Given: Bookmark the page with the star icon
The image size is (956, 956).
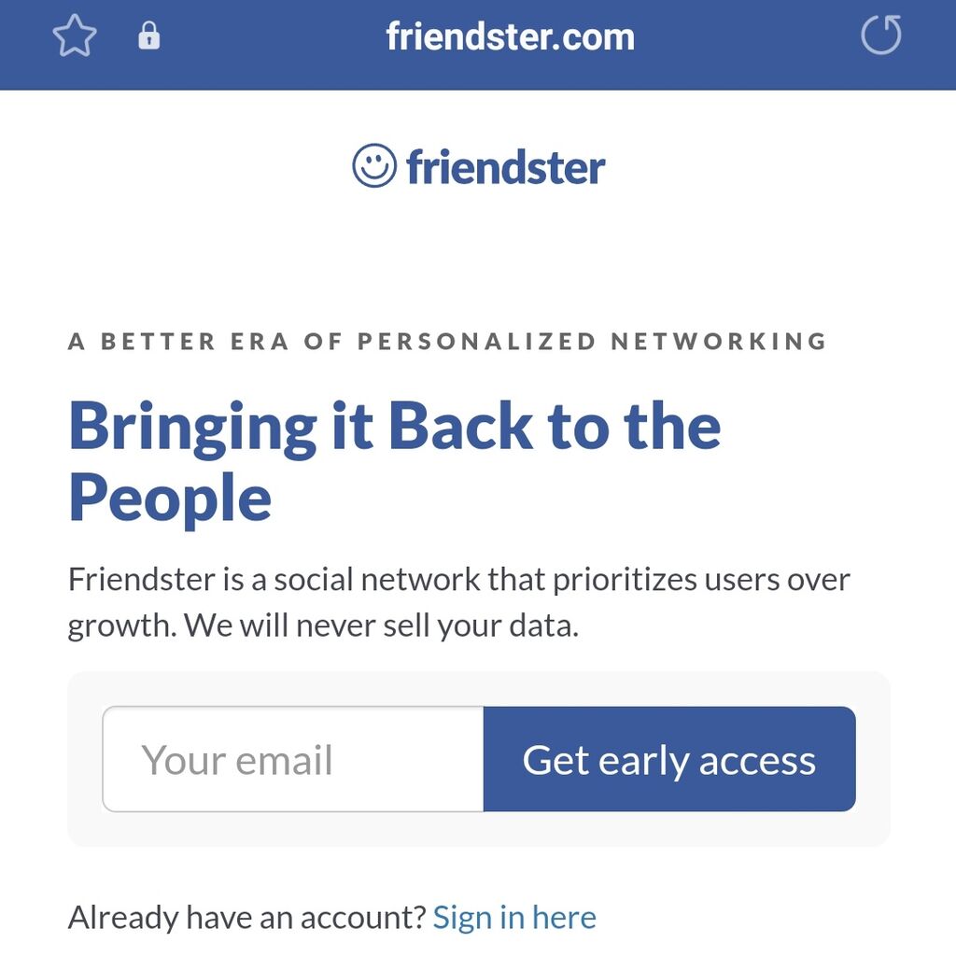Looking at the screenshot, I should point(75,36).
